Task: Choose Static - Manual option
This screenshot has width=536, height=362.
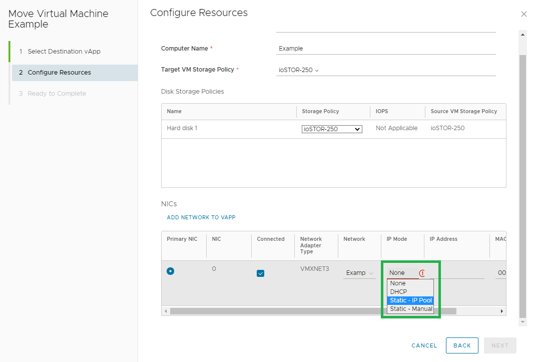Action: pyautogui.click(x=410, y=309)
